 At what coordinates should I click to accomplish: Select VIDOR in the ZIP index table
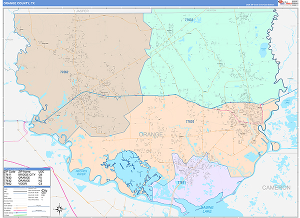tap(22, 183)
